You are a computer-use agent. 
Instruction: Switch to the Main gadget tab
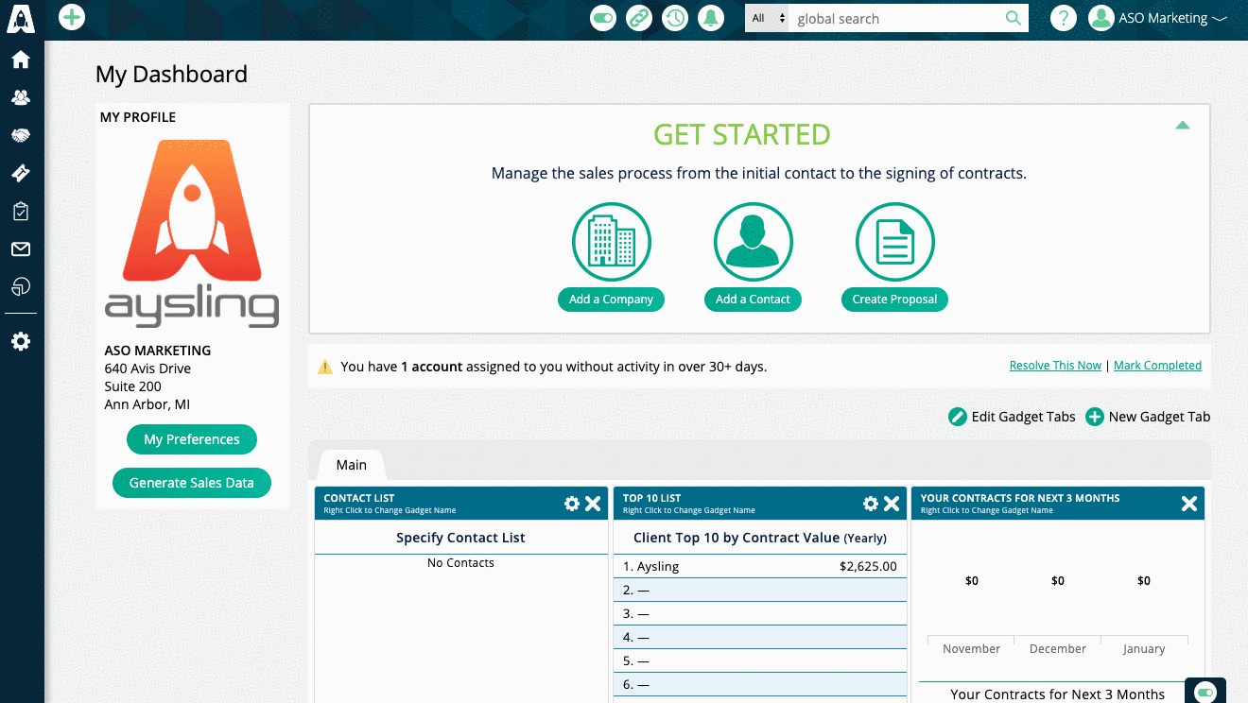tap(352, 464)
